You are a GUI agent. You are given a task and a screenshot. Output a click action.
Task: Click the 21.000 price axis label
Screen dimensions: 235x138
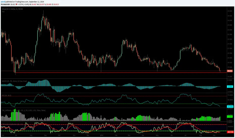click(230, 48)
